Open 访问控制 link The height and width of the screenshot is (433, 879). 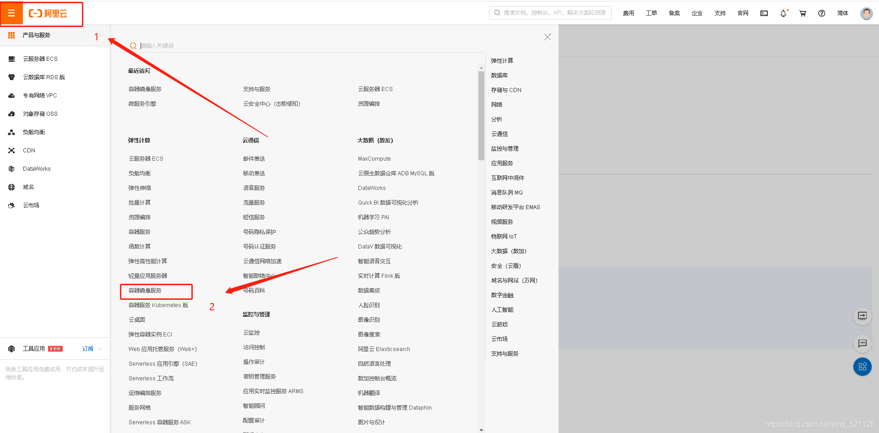pos(254,347)
